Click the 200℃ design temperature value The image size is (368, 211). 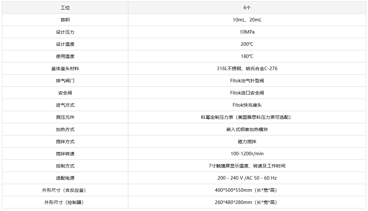(x=247, y=44)
